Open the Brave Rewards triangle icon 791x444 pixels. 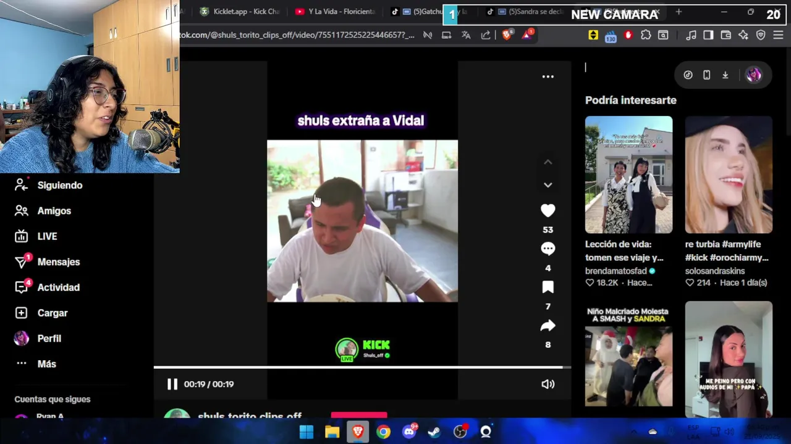pos(527,34)
